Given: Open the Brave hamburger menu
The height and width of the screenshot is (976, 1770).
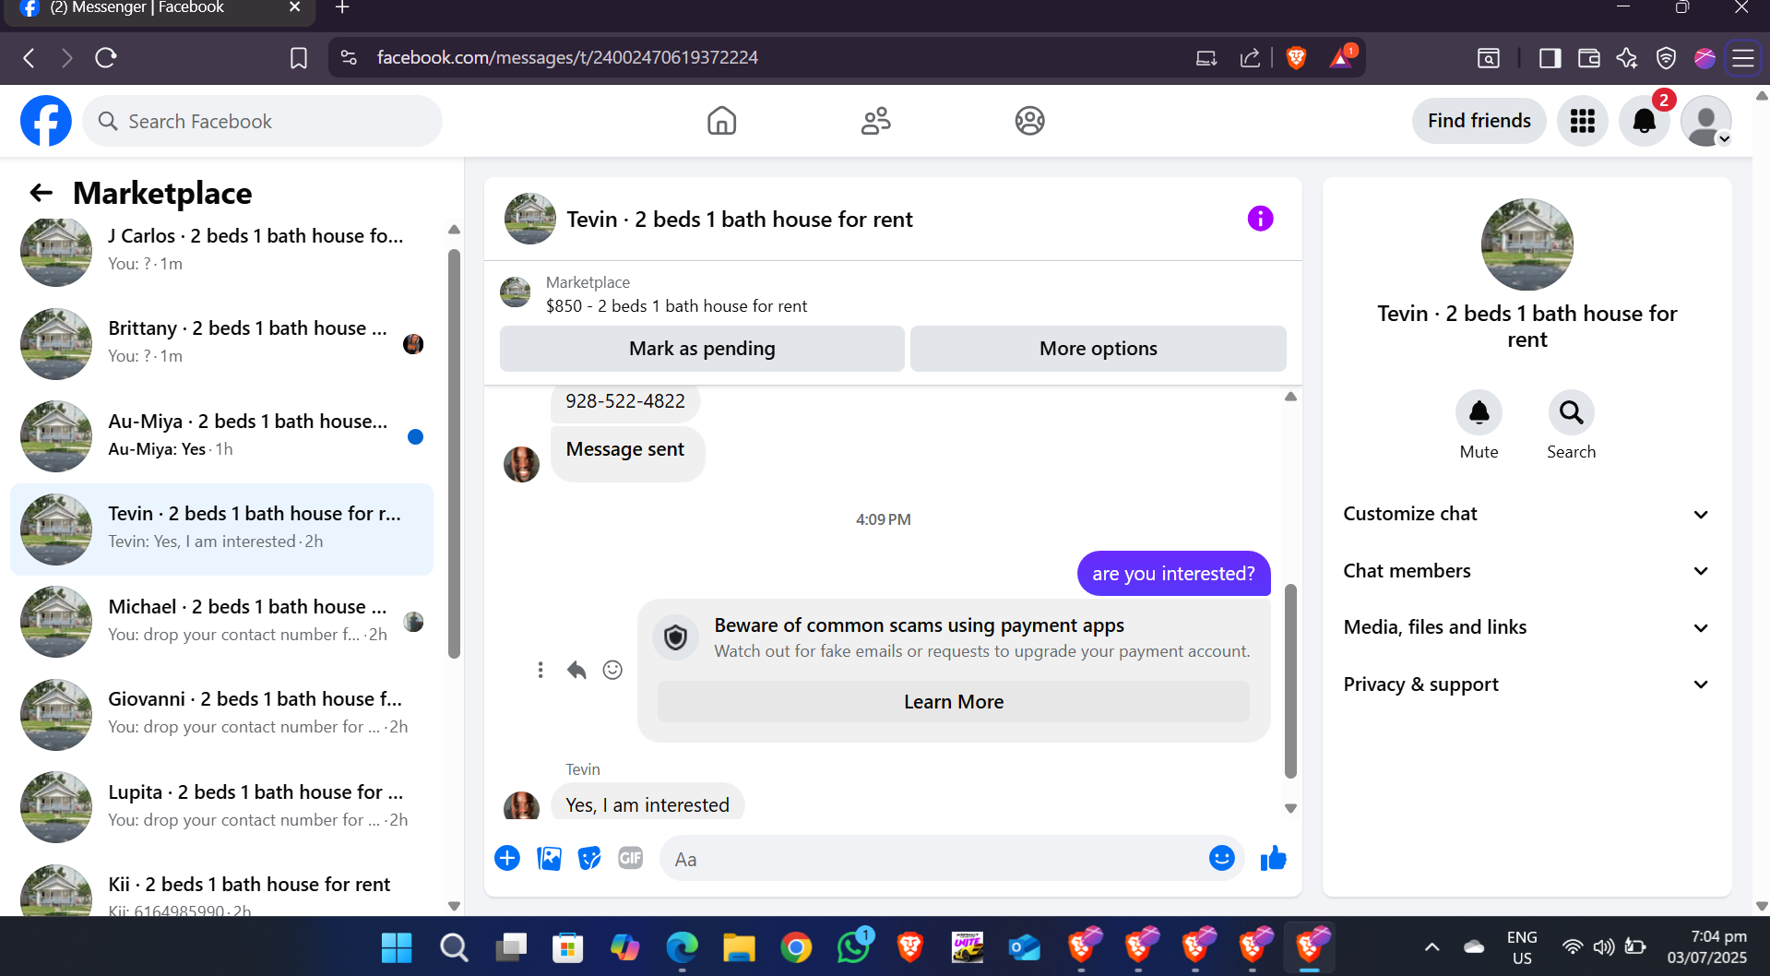Looking at the screenshot, I should (x=1743, y=58).
